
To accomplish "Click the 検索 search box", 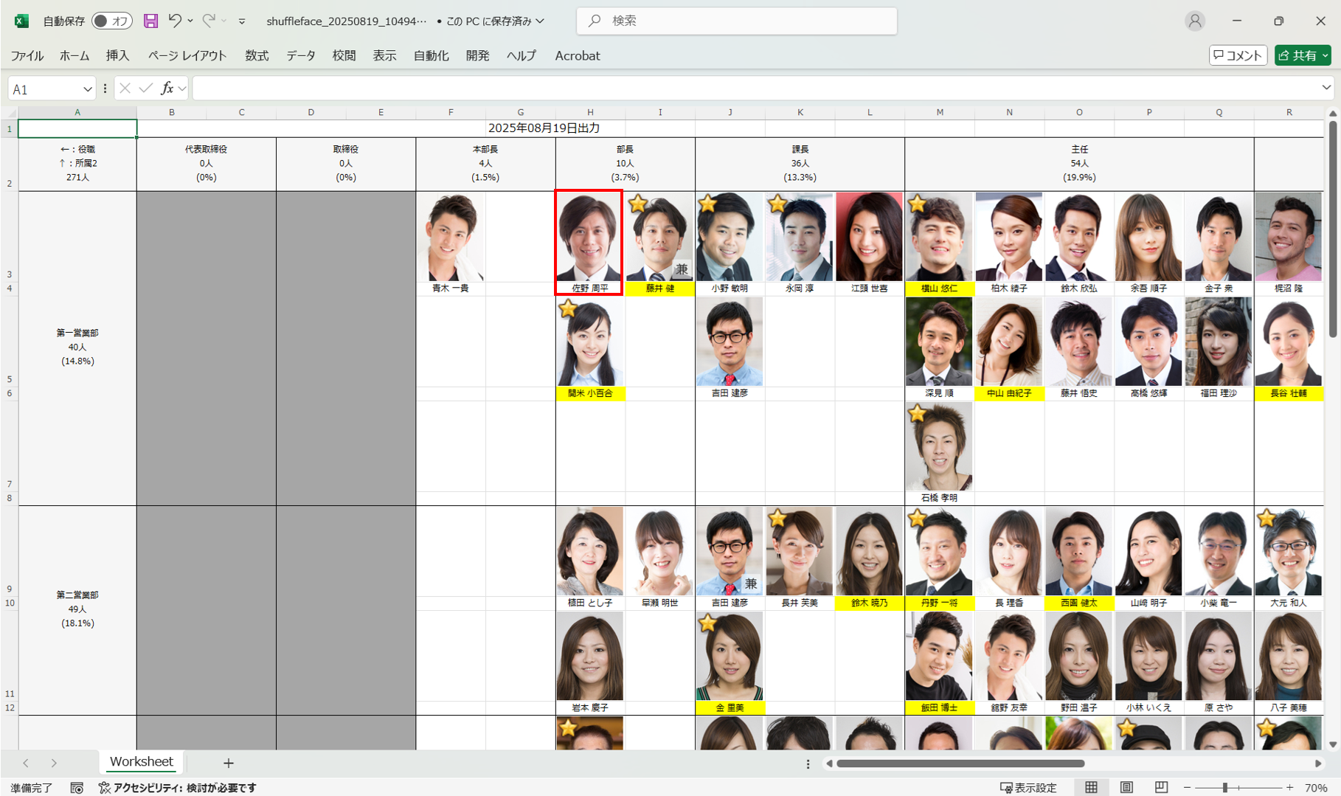I will [736, 21].
